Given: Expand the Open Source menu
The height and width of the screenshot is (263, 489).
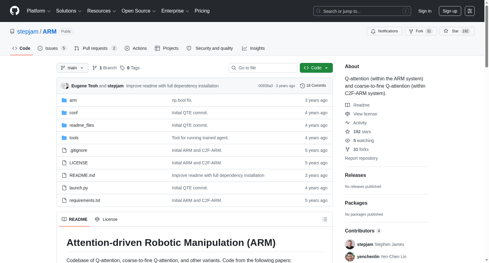Looking at the screenshot, I should click(139, 11).
